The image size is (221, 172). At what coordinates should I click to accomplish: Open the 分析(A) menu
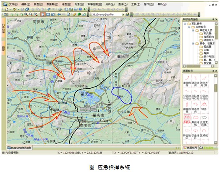tap(110, 4)
